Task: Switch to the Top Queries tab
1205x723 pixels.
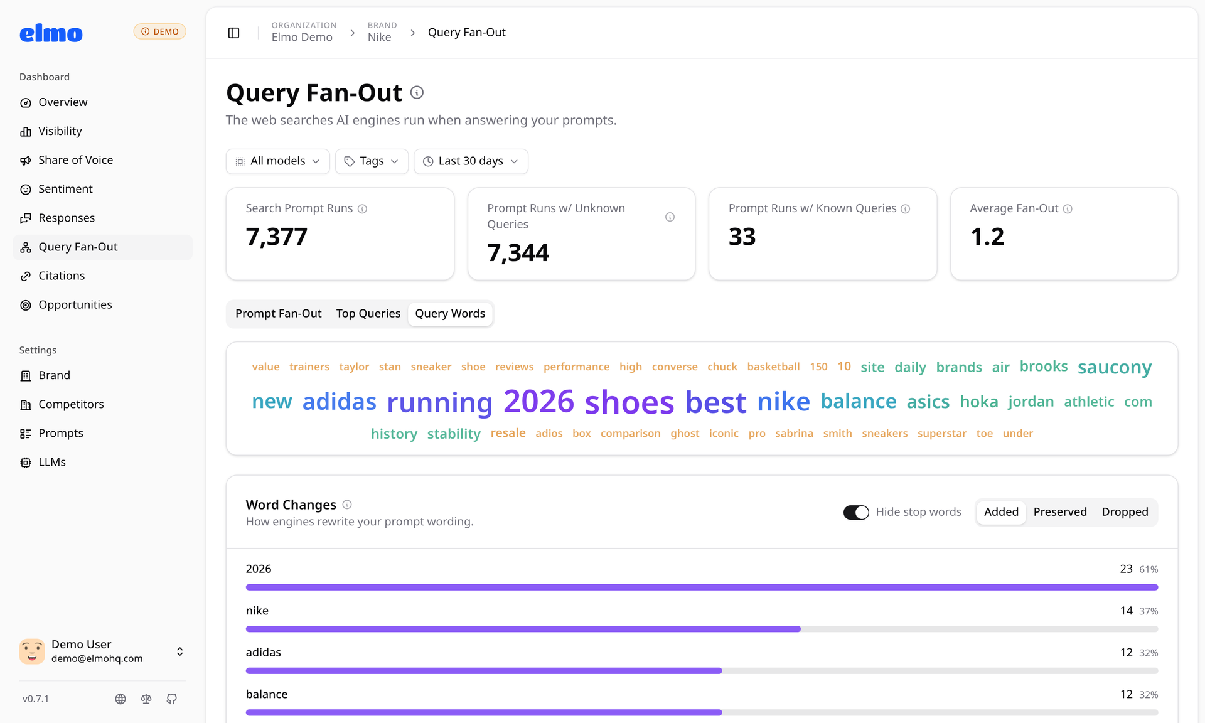Action: point(368,314)
